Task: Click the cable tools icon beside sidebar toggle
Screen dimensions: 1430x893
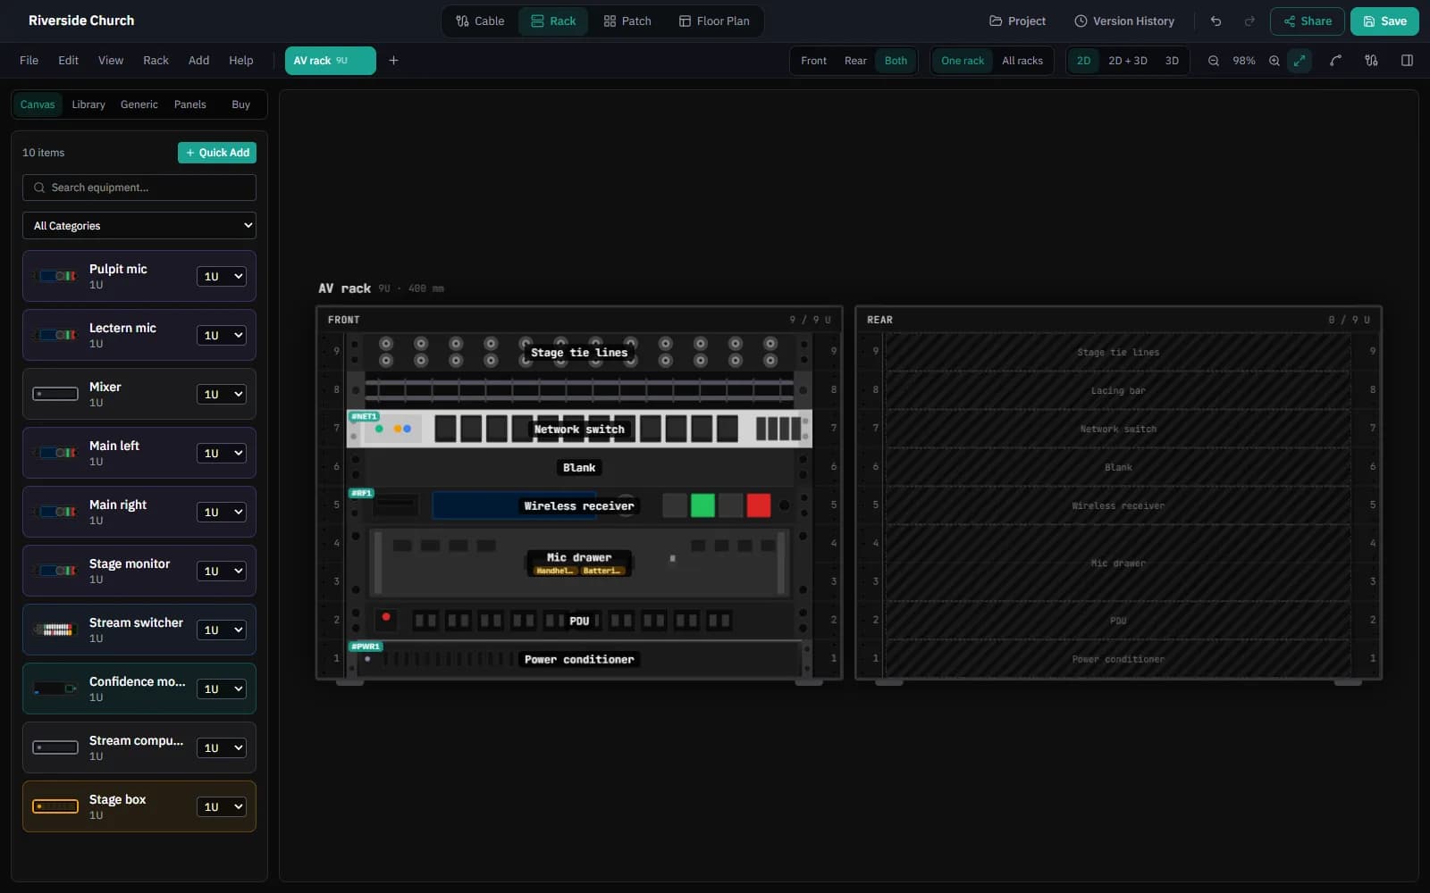Action: coord(1371,61)
